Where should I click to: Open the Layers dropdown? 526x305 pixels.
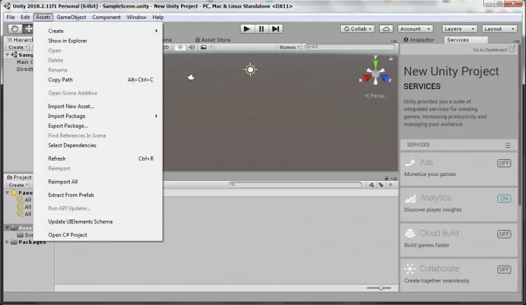point(459,29)
